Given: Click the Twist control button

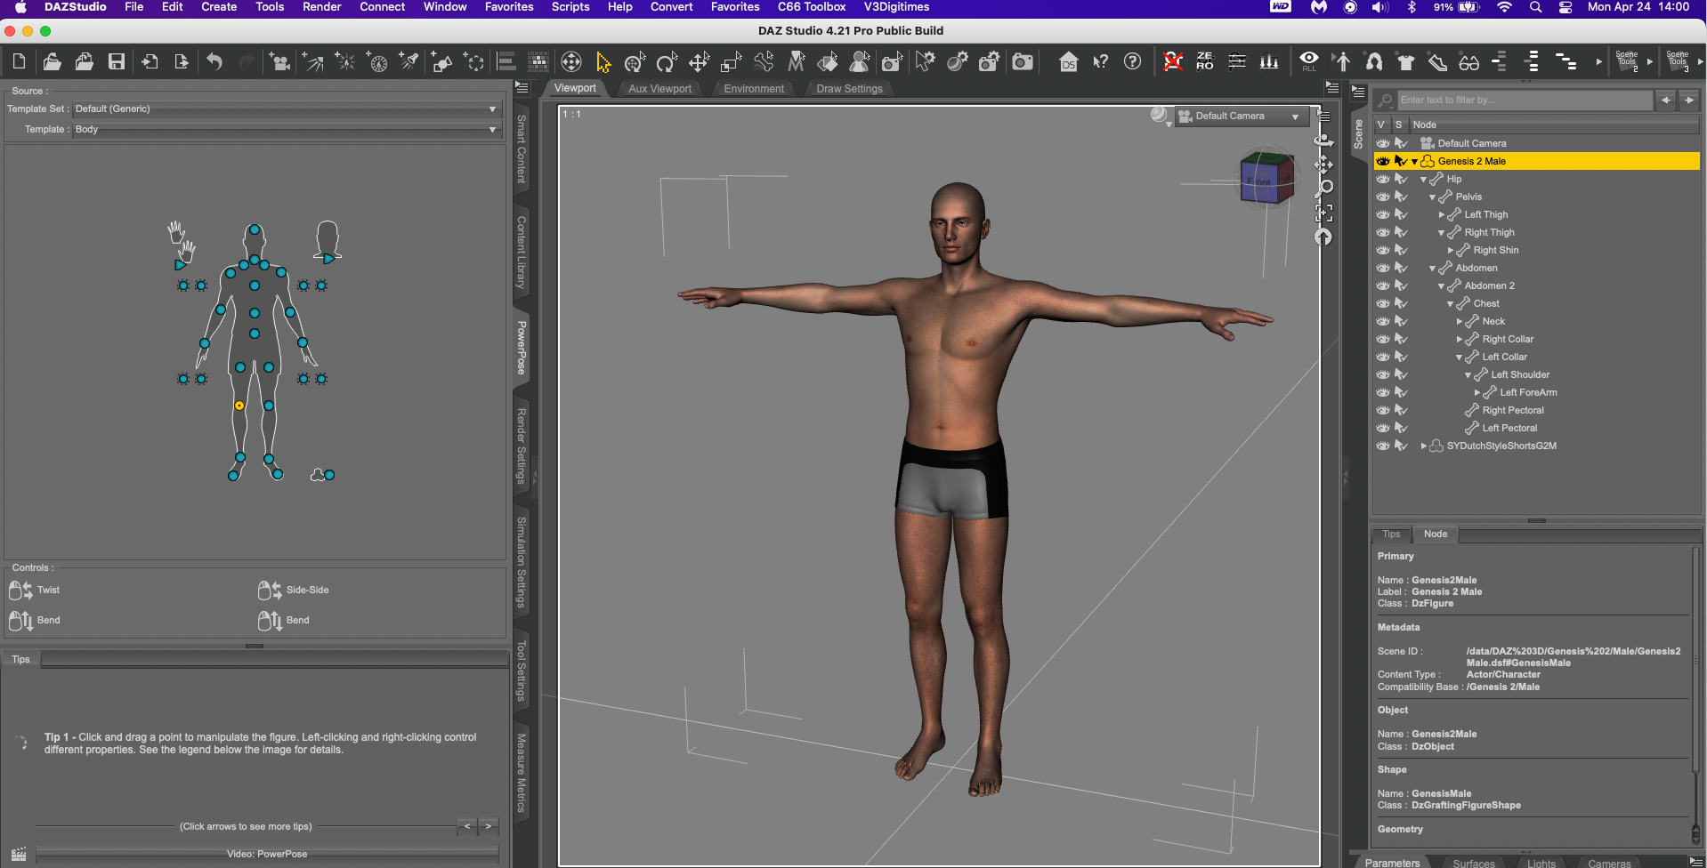Looking at the screenshot, I should point(35,590).
